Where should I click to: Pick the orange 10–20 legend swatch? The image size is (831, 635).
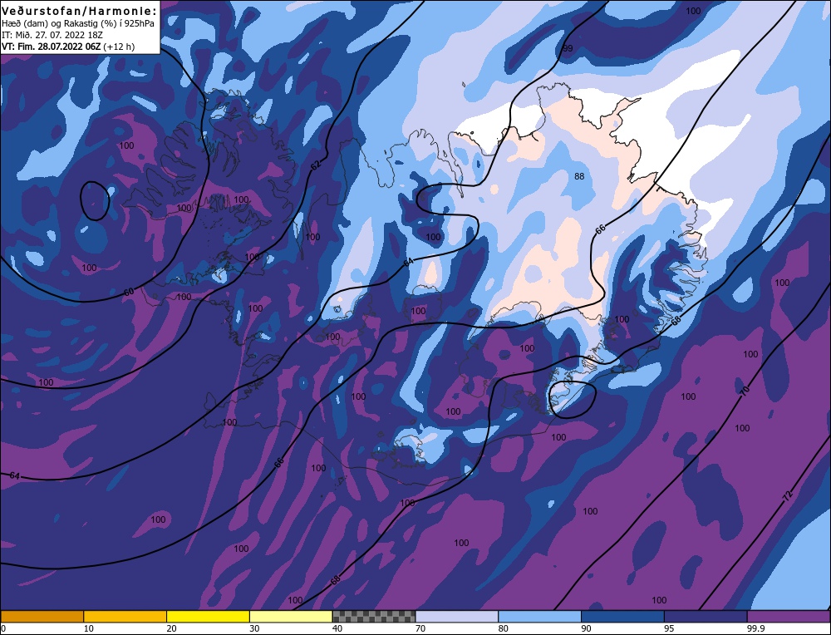tap(125, 616)
